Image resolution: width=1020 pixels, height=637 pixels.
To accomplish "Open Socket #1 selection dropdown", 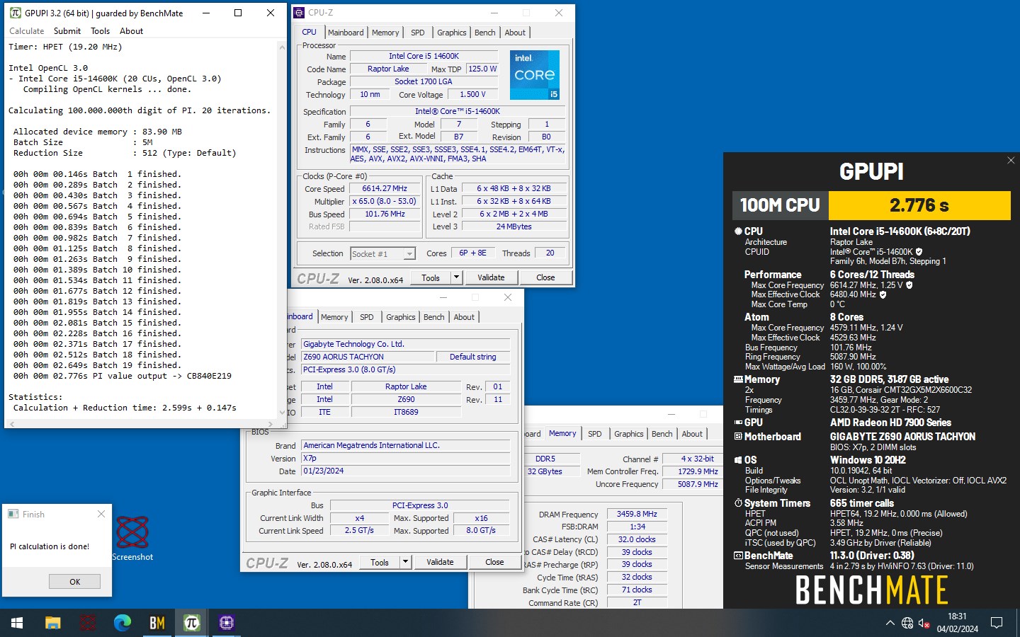I will click(x=382, y=253).
